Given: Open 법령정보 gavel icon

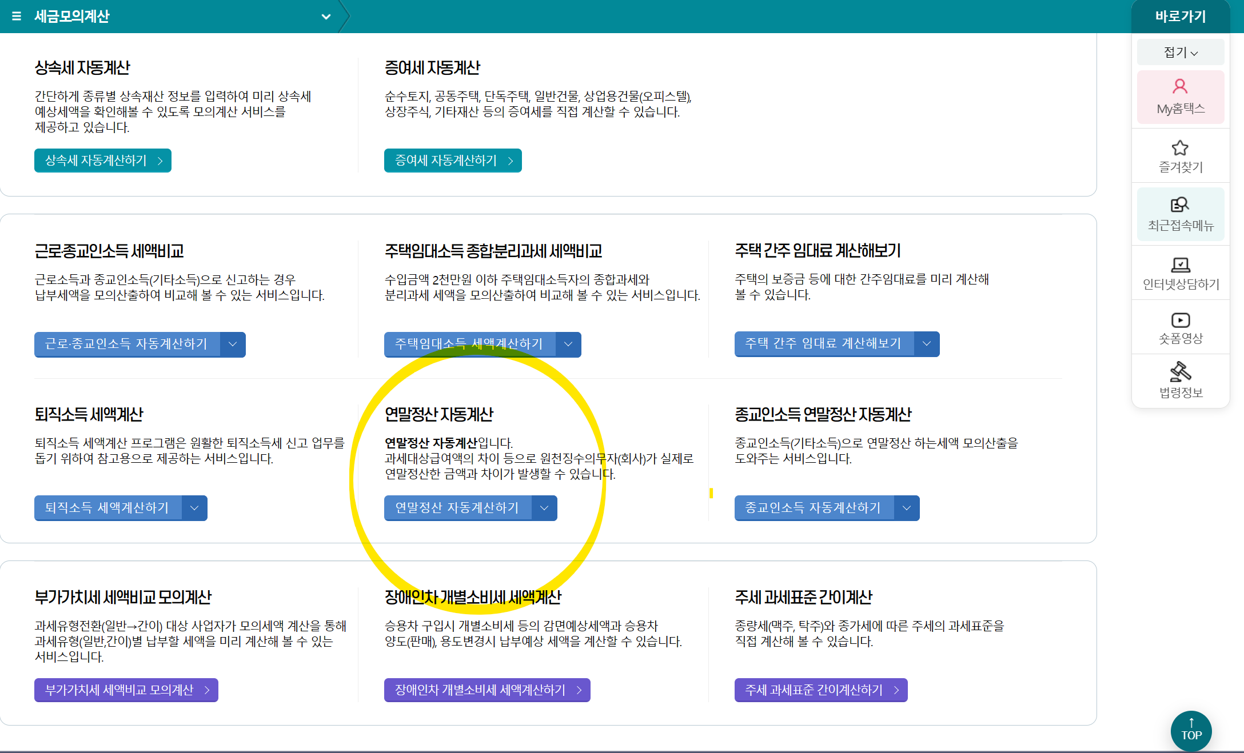Looking at the screenshot, I should tap(1180, 372).
